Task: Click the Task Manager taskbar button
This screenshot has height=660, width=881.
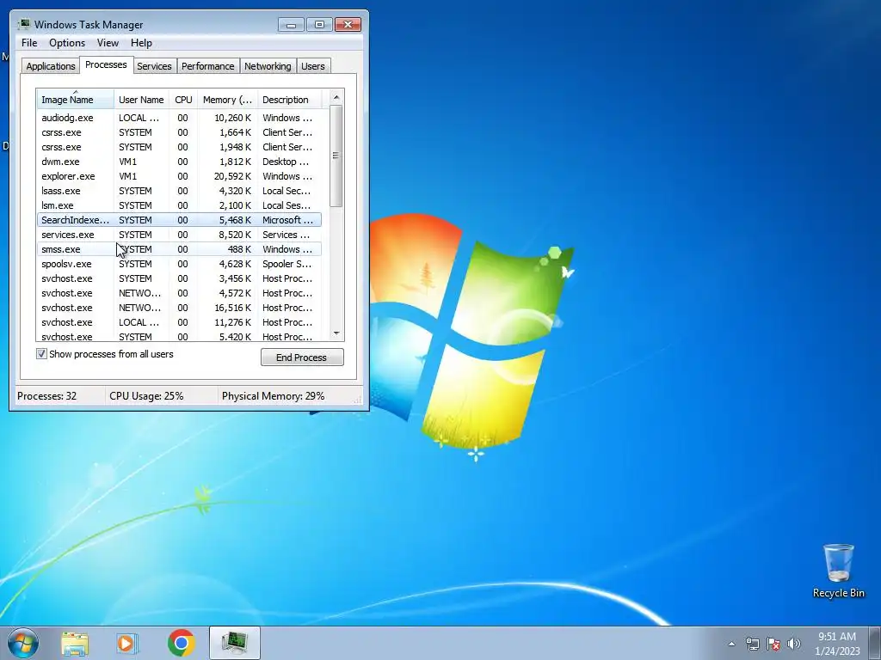Action: click(x=235, y=643)
